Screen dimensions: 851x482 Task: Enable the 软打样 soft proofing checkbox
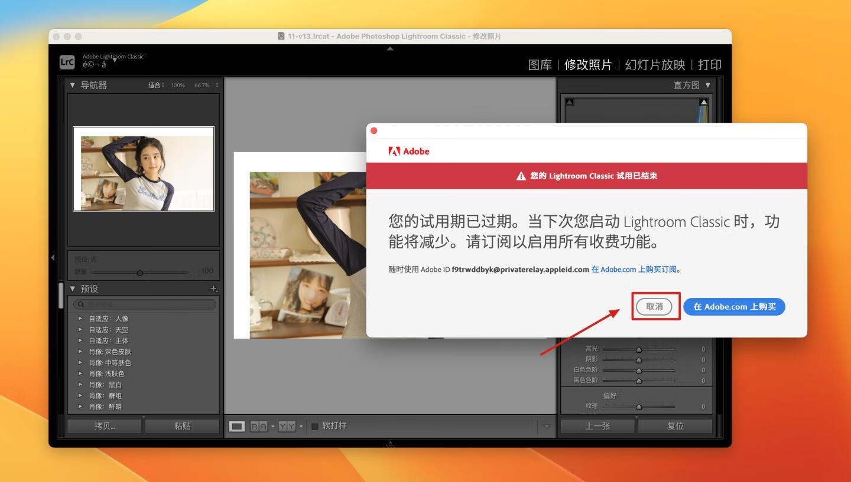pos(315,426)
